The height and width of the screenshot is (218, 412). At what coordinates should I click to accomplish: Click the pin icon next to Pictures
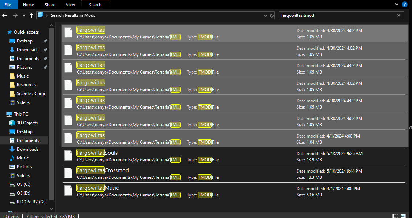click(45, 67)
